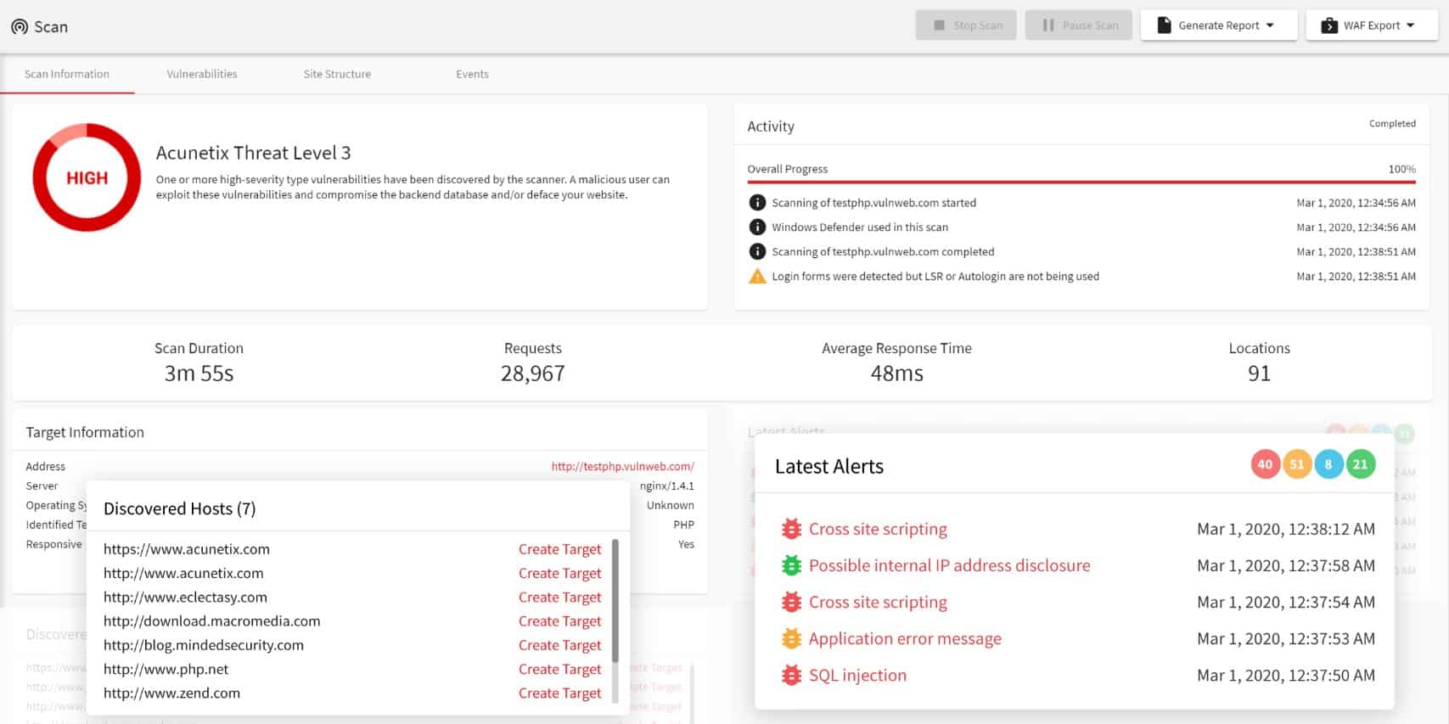Click green bug icon of Possible internal IP disclosure

(791, 565)
